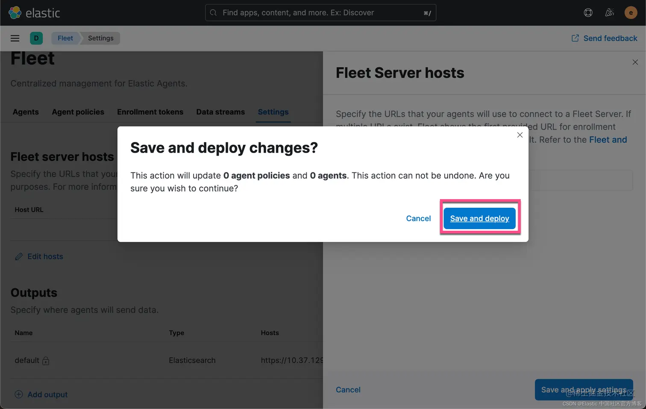Image resolution: width=646 pixels, height=409 pixels.
Task: Click the Outputs section heading
Action: [34, 293]
